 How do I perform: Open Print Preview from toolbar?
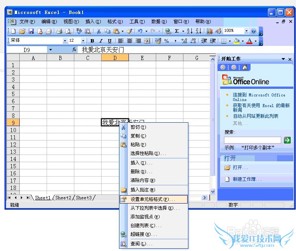pos(68,31)
